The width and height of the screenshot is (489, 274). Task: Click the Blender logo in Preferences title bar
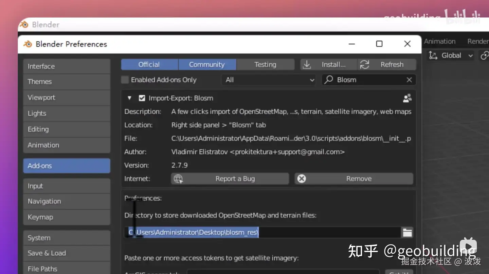28,44
